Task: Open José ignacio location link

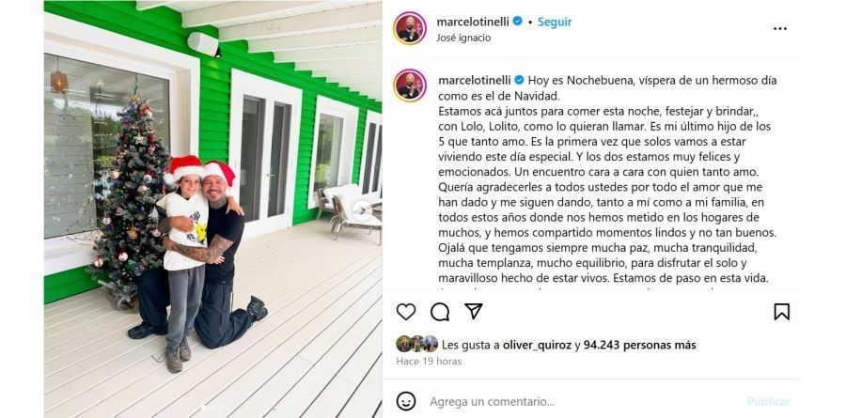Action: point(463,39)
